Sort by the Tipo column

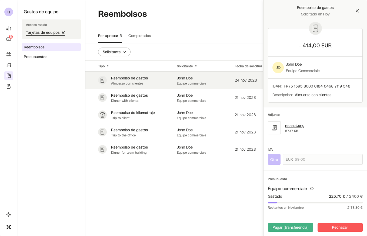pyautogui.click(x=104, y=66)
